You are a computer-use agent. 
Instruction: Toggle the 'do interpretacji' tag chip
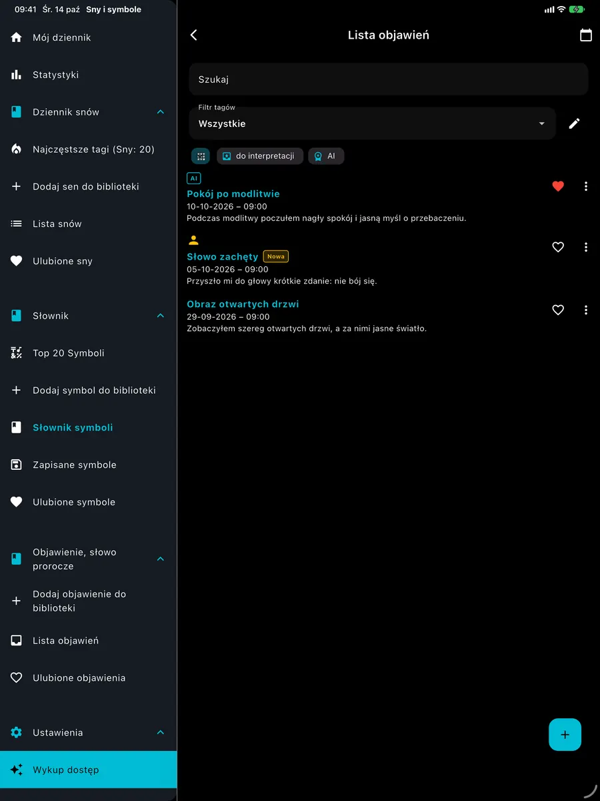point(260,156)
